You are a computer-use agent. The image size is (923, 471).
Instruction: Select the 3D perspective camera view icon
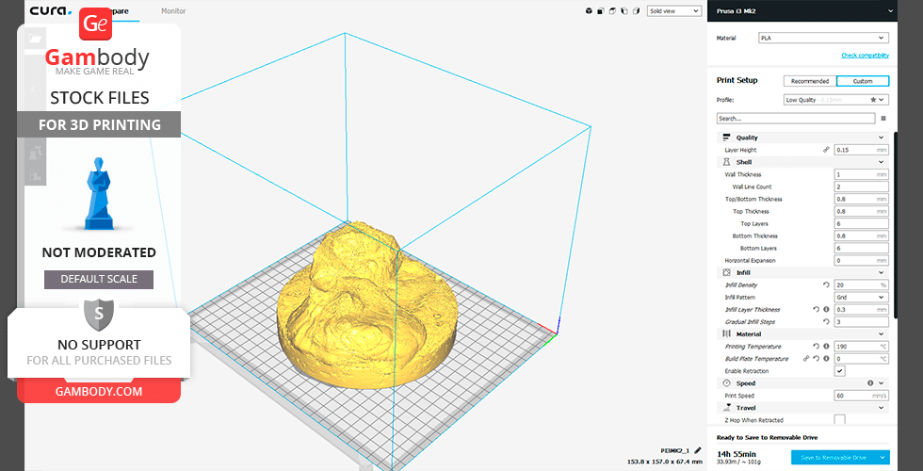[590, 11]
